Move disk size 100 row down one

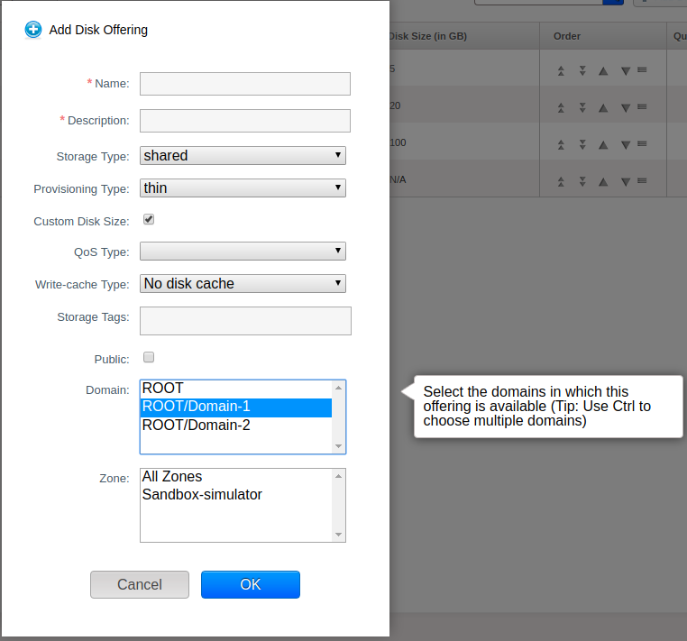[x=626, y=145]
